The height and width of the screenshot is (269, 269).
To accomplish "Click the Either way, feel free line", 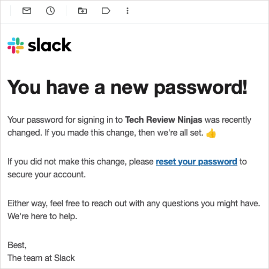I will point(134,204).
